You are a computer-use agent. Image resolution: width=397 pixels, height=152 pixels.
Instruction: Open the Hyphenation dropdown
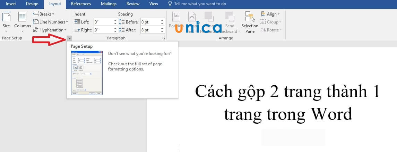tap(50, 30)
